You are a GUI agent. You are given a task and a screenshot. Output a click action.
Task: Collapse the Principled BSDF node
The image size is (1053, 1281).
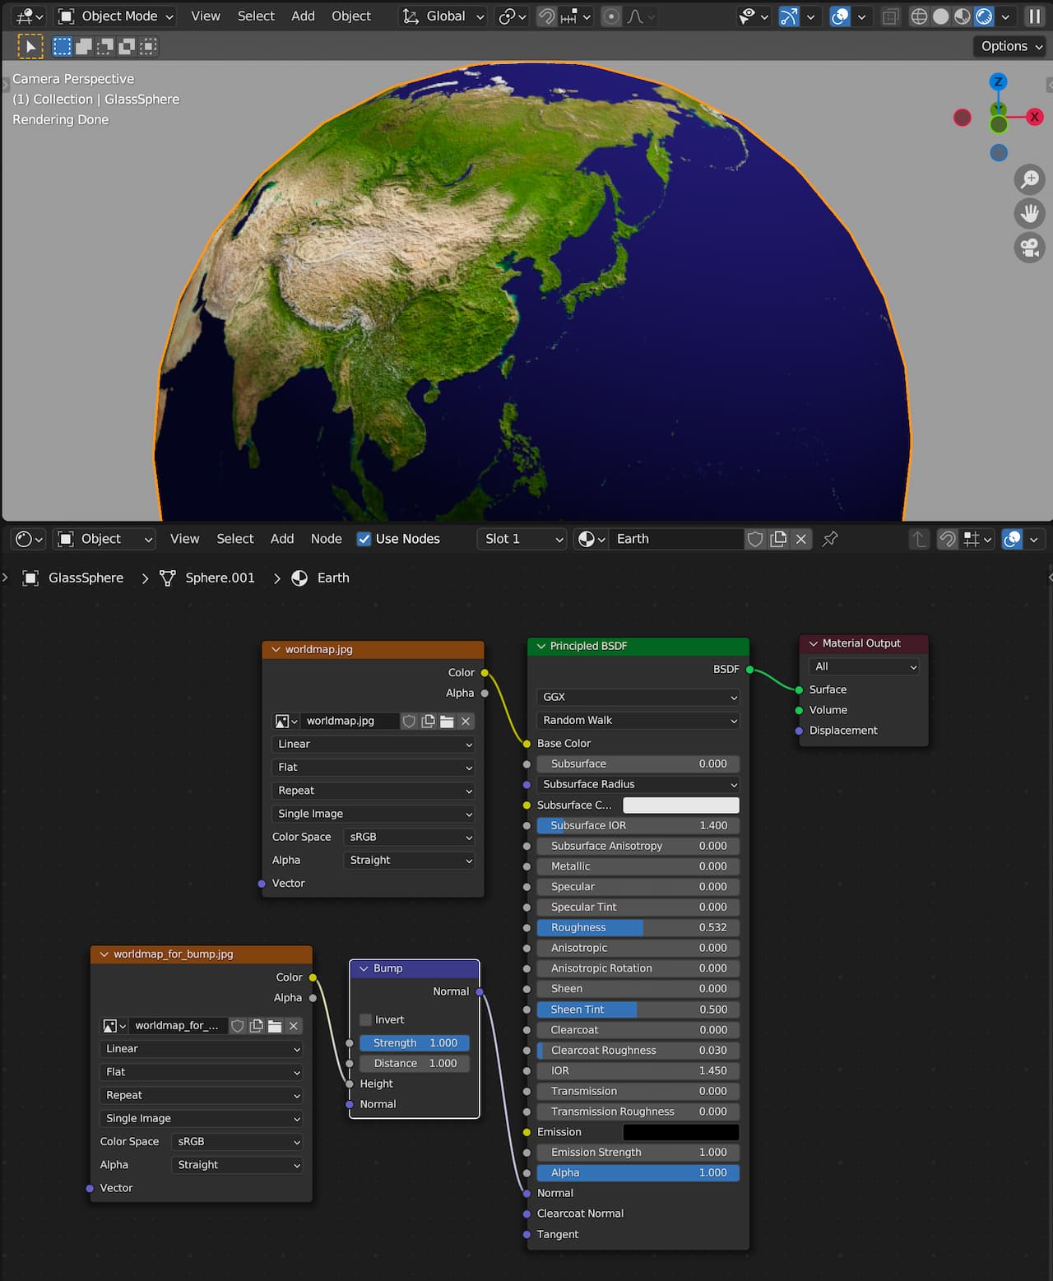[541, 647]
